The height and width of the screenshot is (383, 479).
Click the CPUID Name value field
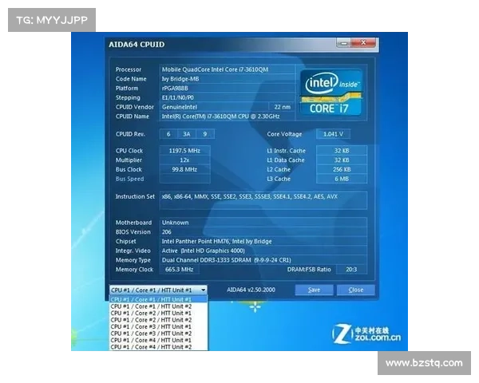pyautogui.click(x=227, y=116)
